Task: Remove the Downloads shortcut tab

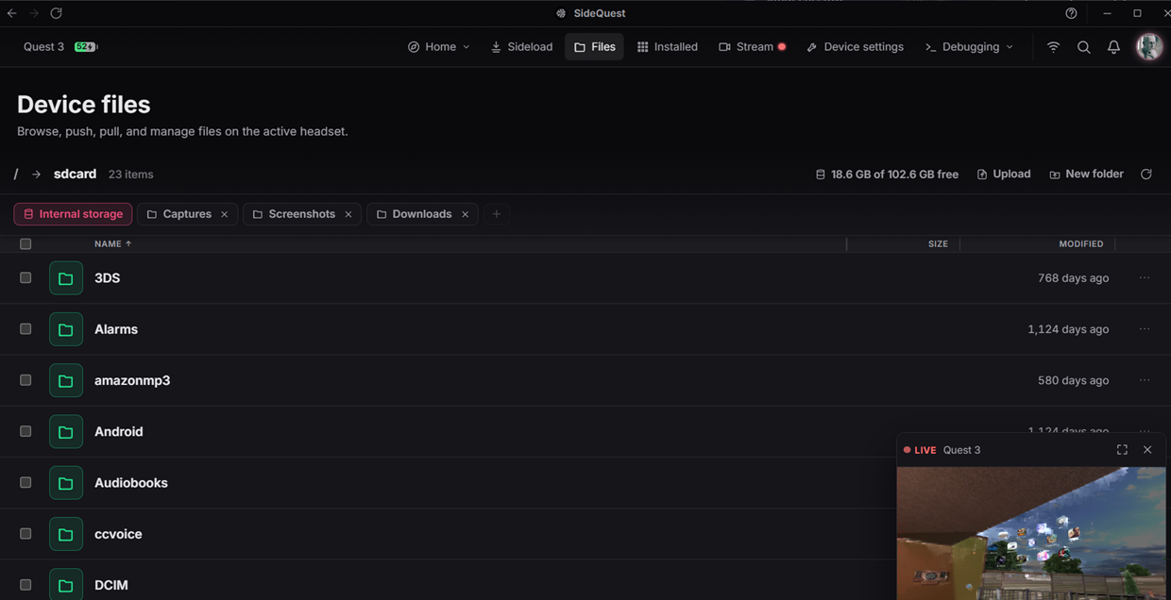Action: (466, 214)
